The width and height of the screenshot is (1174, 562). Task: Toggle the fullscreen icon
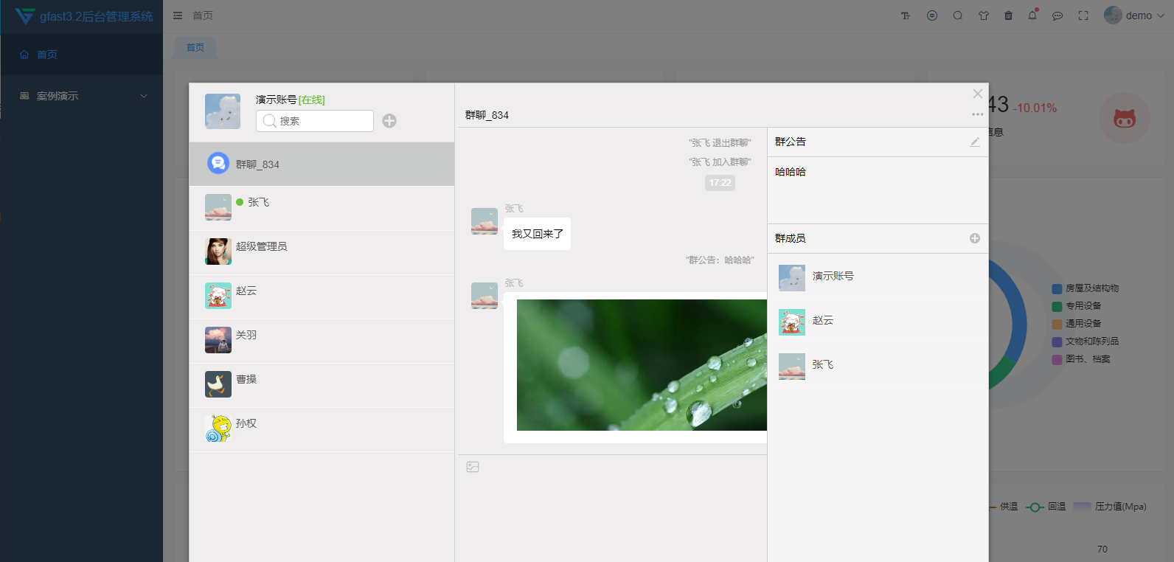[1083, 15]
